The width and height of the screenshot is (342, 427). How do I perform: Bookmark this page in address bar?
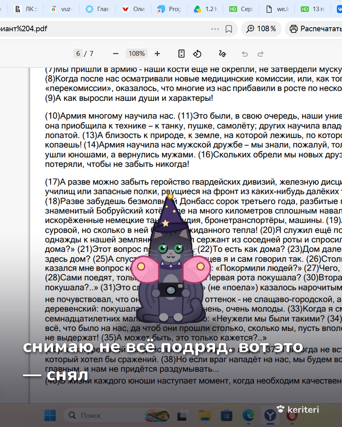point(229,29)
